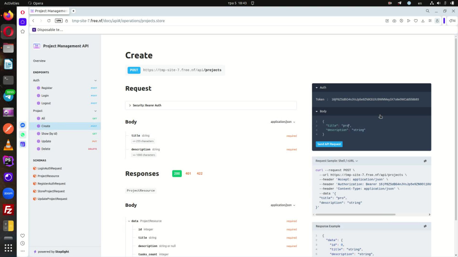Click the cURL sample horizontal scrollbar
458x257 pixels.
355,215
